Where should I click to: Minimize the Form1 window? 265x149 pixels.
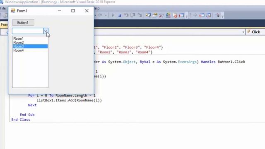60,11
